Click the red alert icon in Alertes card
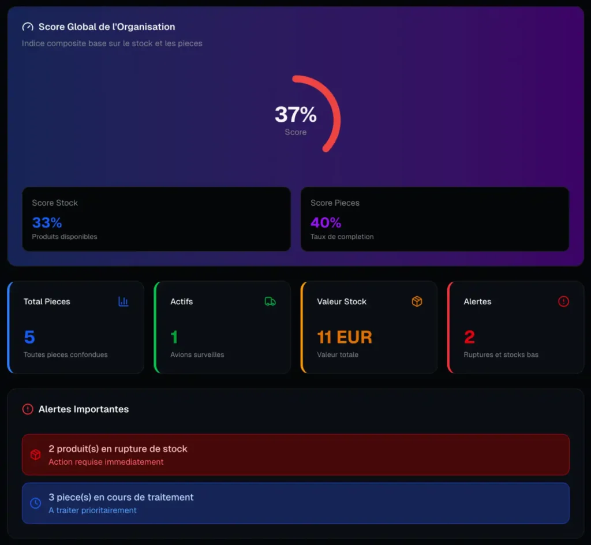This screenshot has height=545, width=591. click(x=564, y=301)
